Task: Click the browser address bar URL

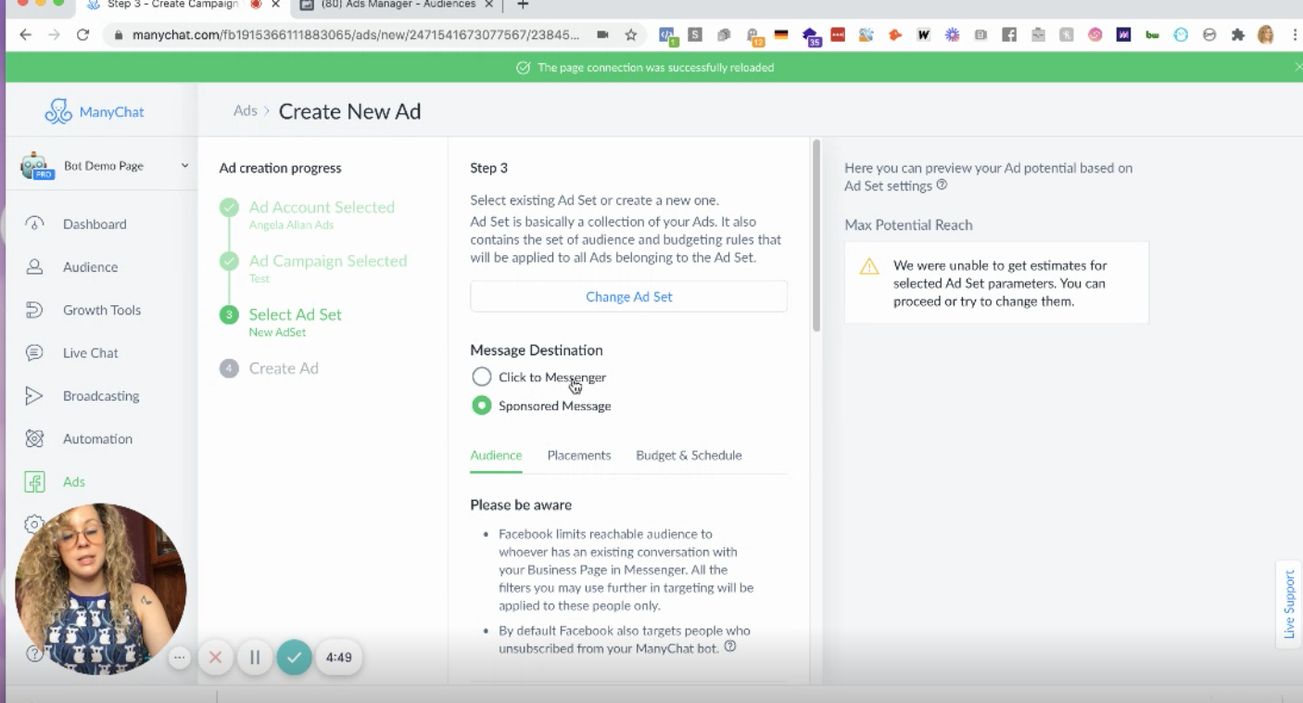Action: 356,35
